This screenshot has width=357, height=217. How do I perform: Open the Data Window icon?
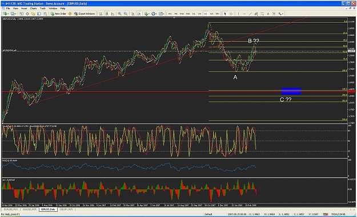click(x=27, y=14)
